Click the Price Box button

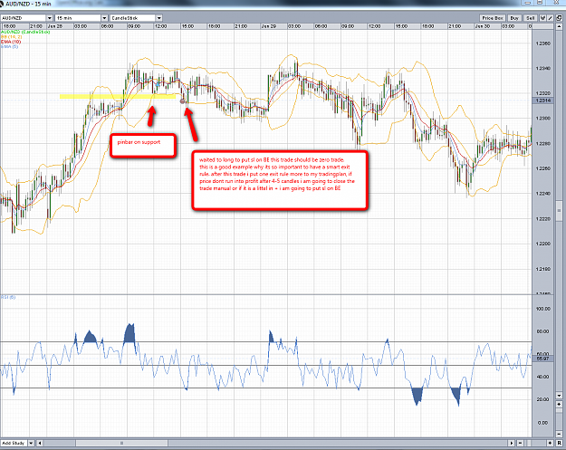point(493,18)
